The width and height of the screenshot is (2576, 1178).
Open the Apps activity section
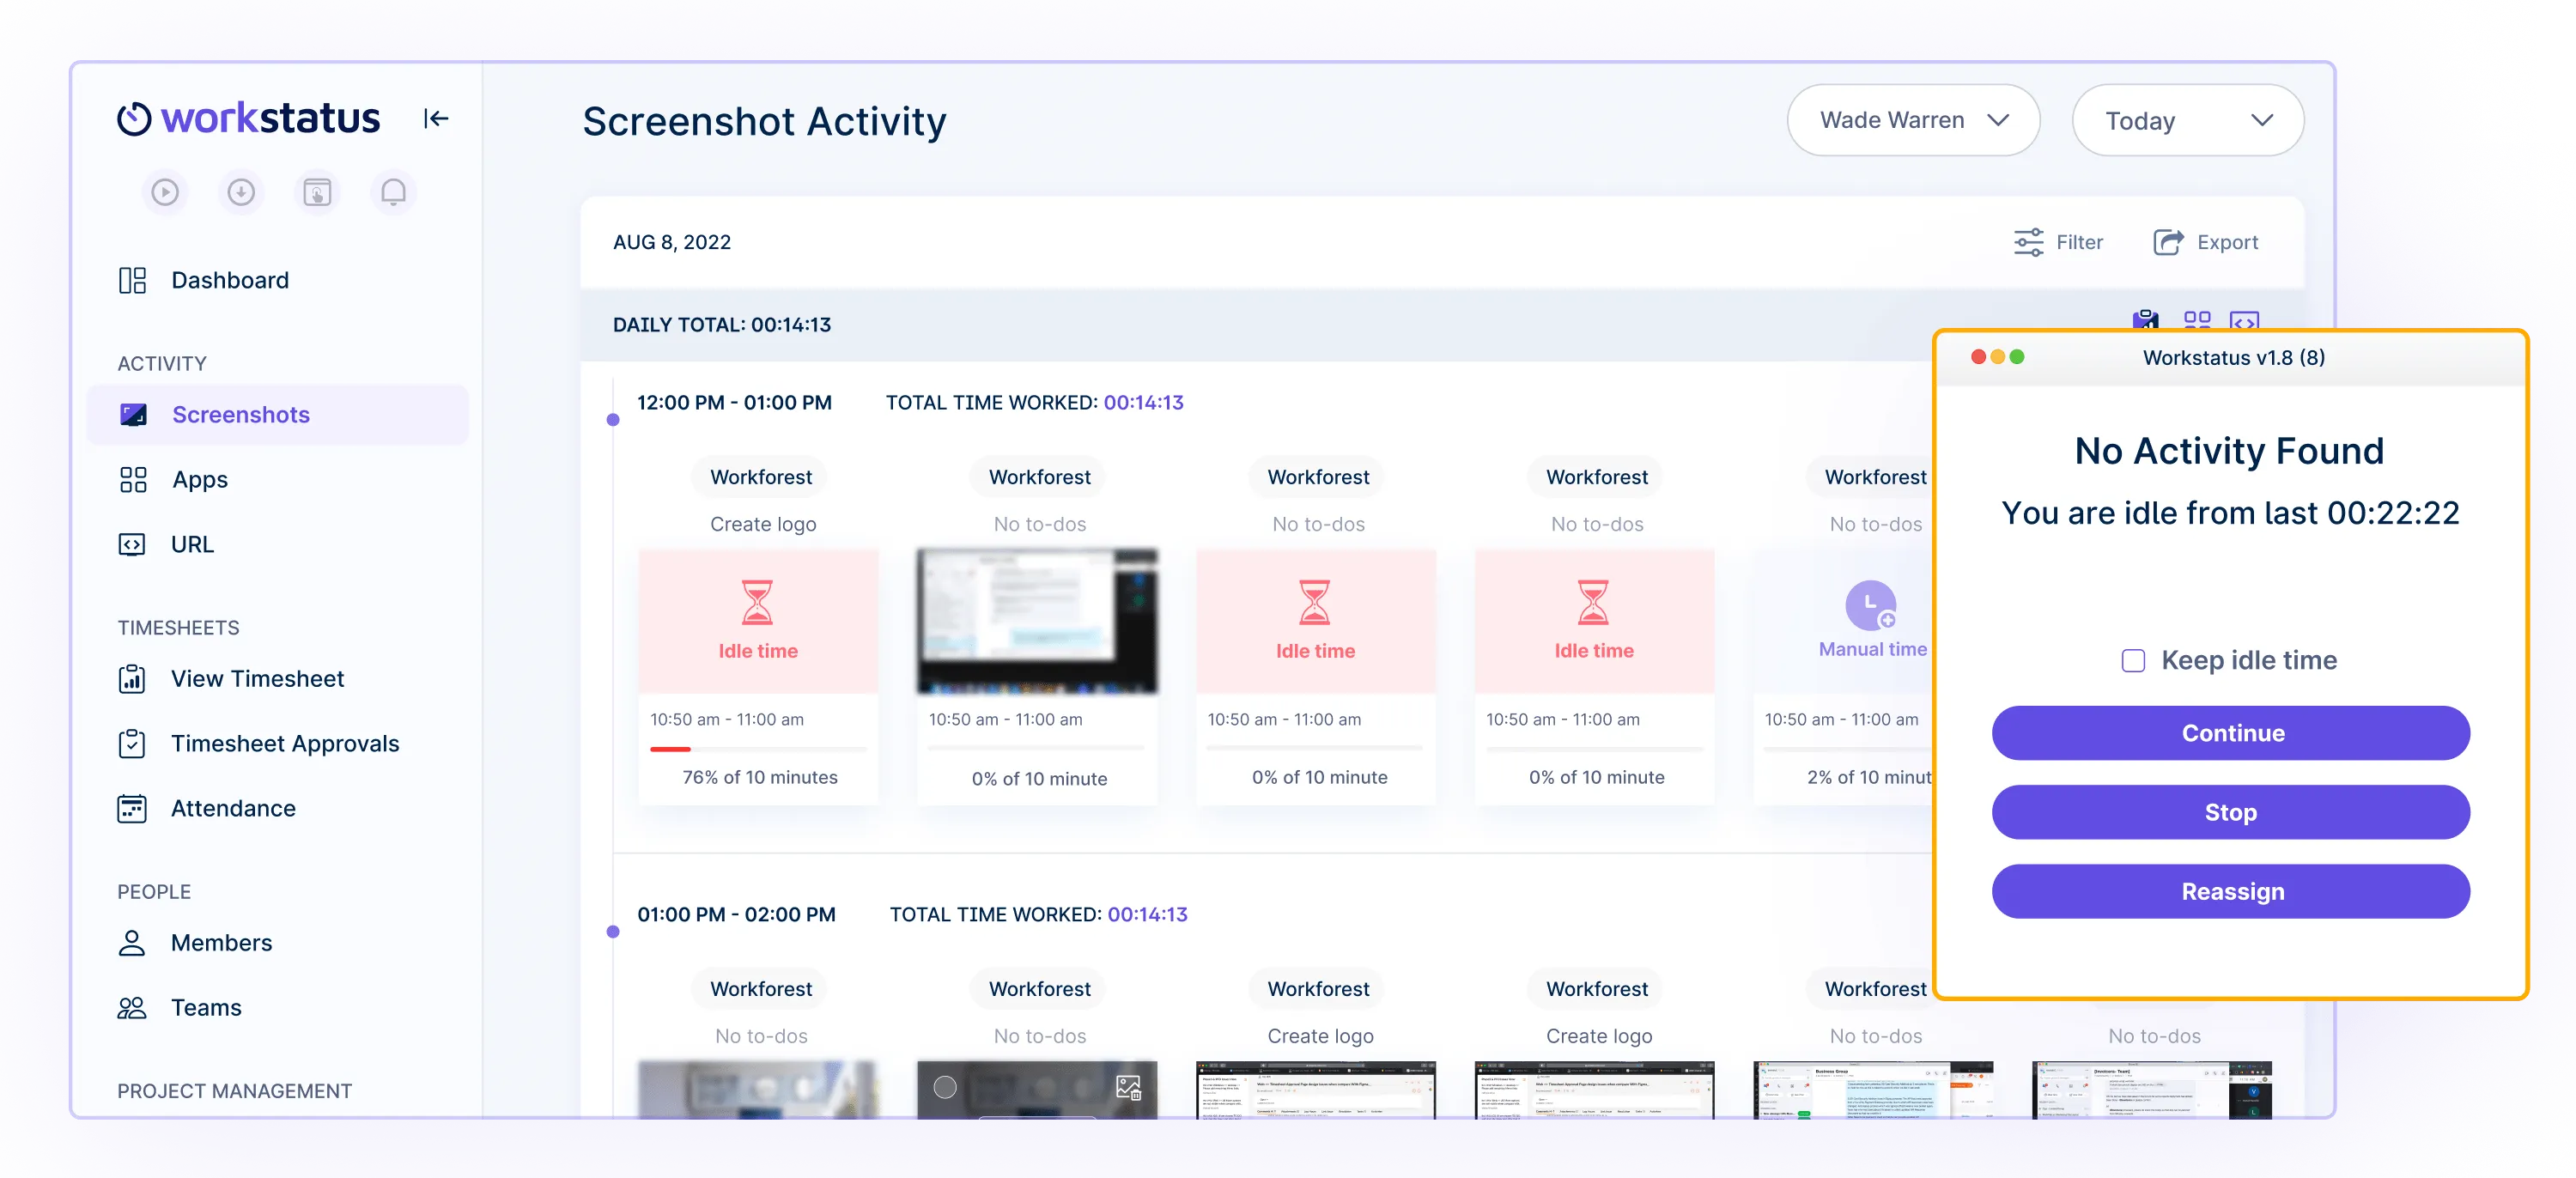(199, 478)
